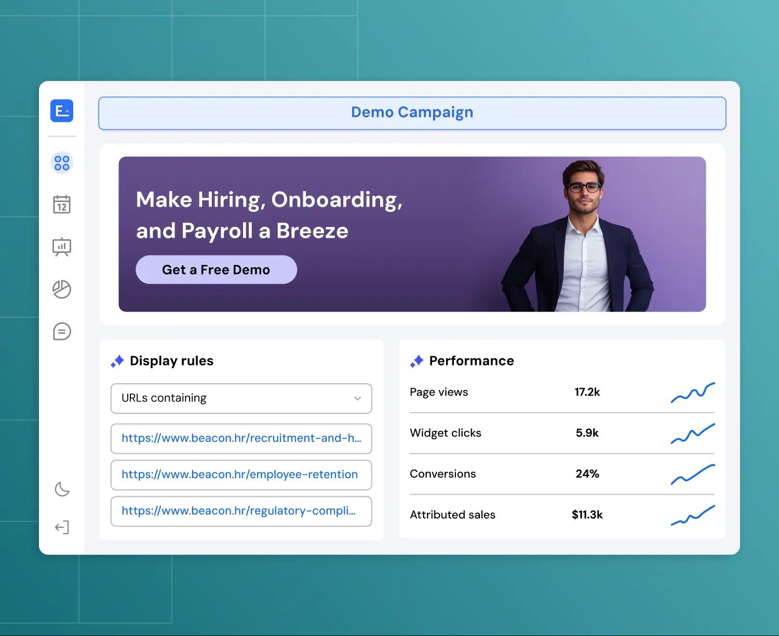Click the Widget clicks trend sparkline
The width and height of the screenshot is (779, 636).
692,434
